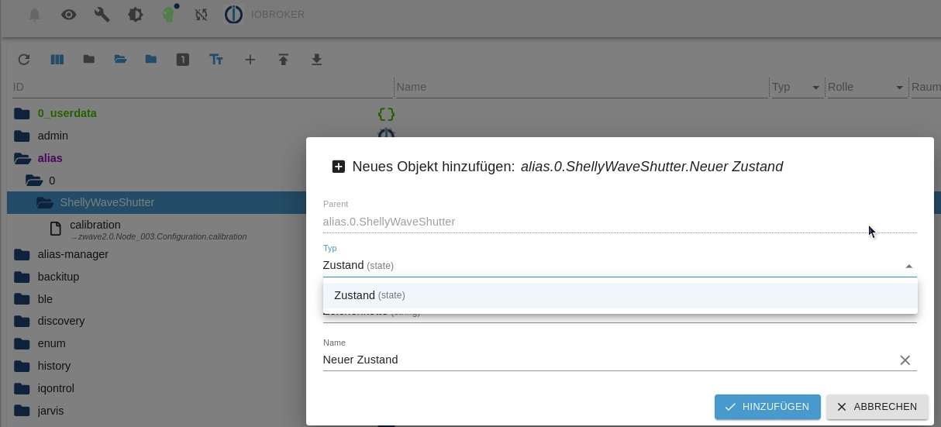Screen dimensions: 941x427
Task: Click the Name text field "Neuer Zustand"
Action: click(605, 360)
